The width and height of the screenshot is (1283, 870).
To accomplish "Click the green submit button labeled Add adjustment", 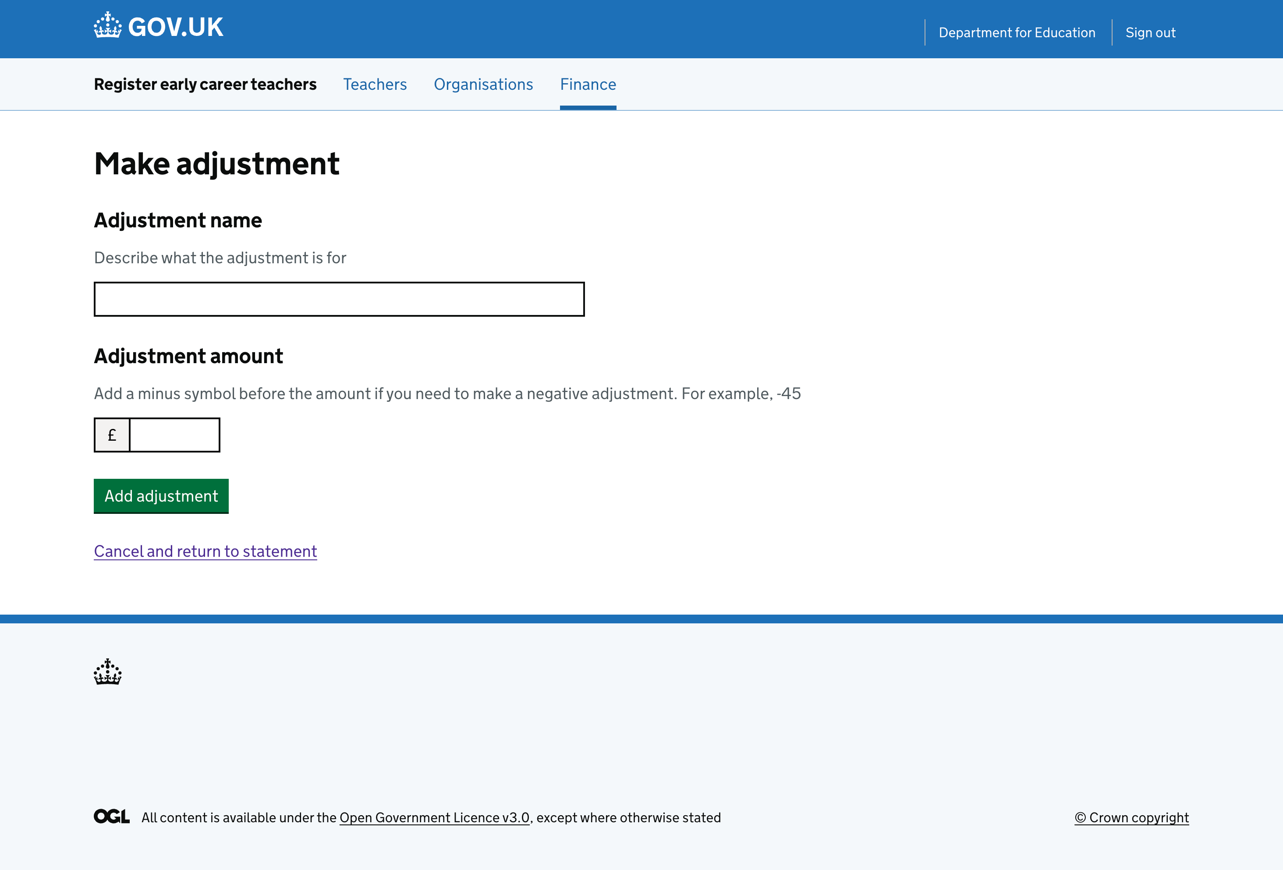I will [161, 496].
